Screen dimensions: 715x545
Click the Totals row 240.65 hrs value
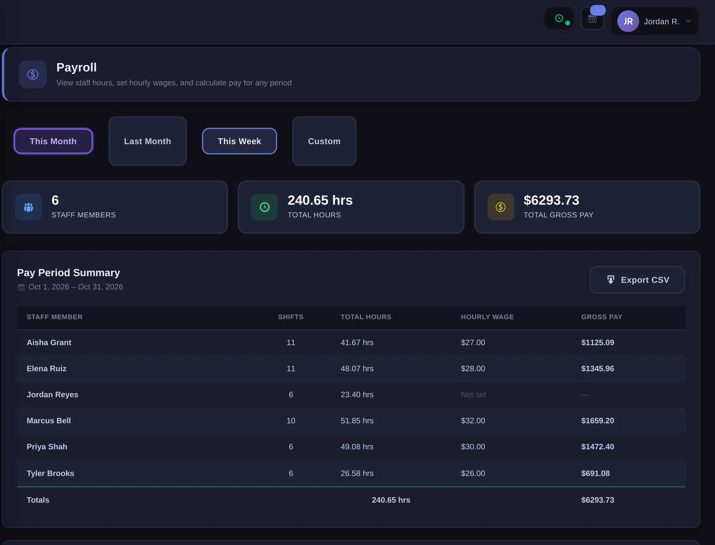point(391,500)
